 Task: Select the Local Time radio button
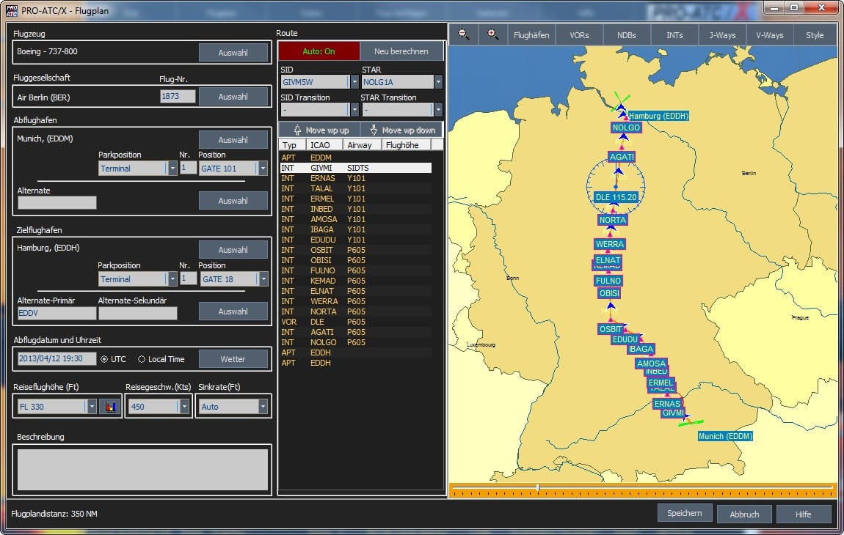click(x=142, y=359)
